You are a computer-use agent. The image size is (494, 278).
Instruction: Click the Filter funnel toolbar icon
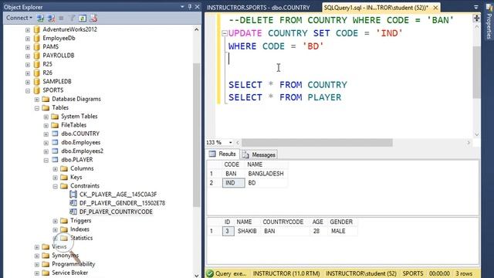click(72, 19)
